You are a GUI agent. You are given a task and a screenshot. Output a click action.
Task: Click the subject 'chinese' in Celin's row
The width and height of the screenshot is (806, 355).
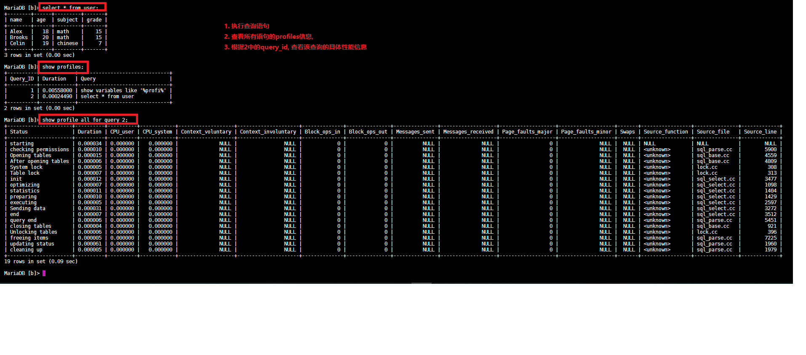click(67, 43)
